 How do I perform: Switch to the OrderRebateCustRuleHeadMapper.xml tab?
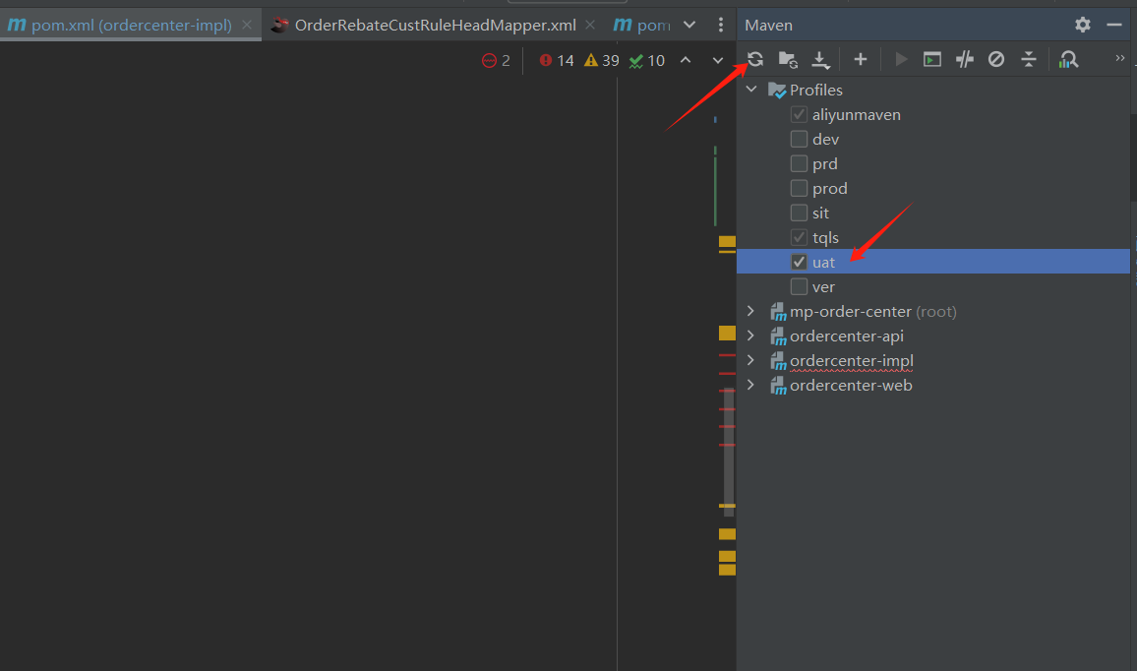[435, 25]
